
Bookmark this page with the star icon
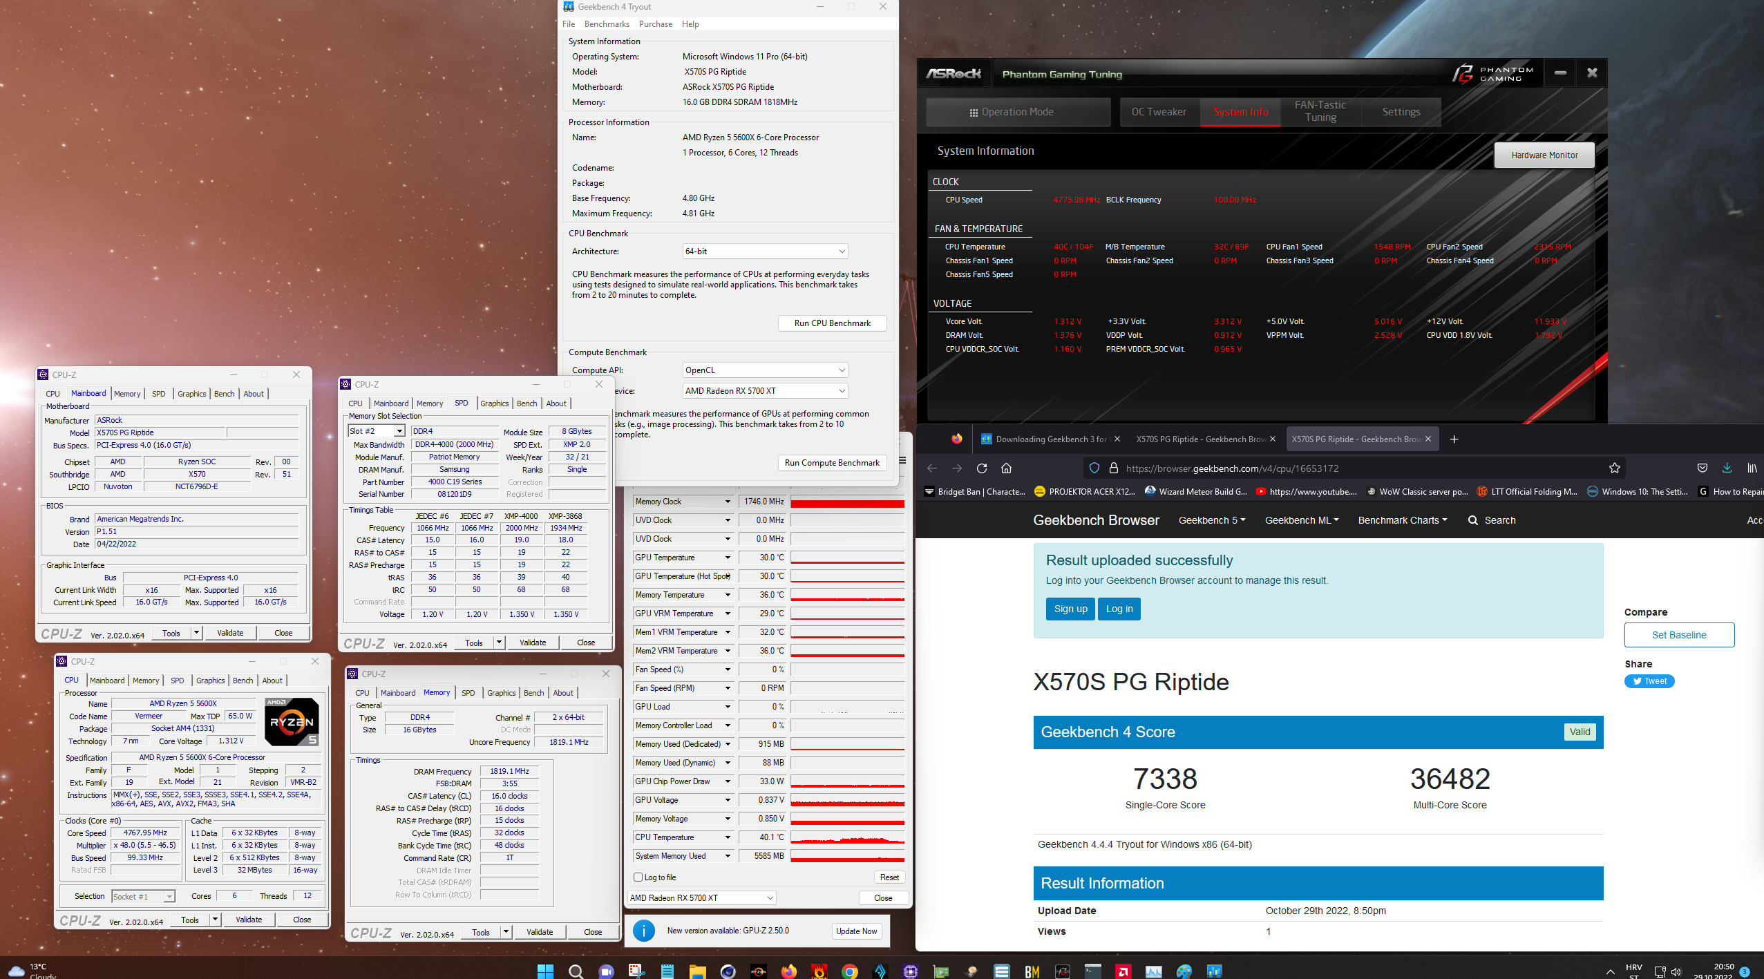(x=1614, y=468)
